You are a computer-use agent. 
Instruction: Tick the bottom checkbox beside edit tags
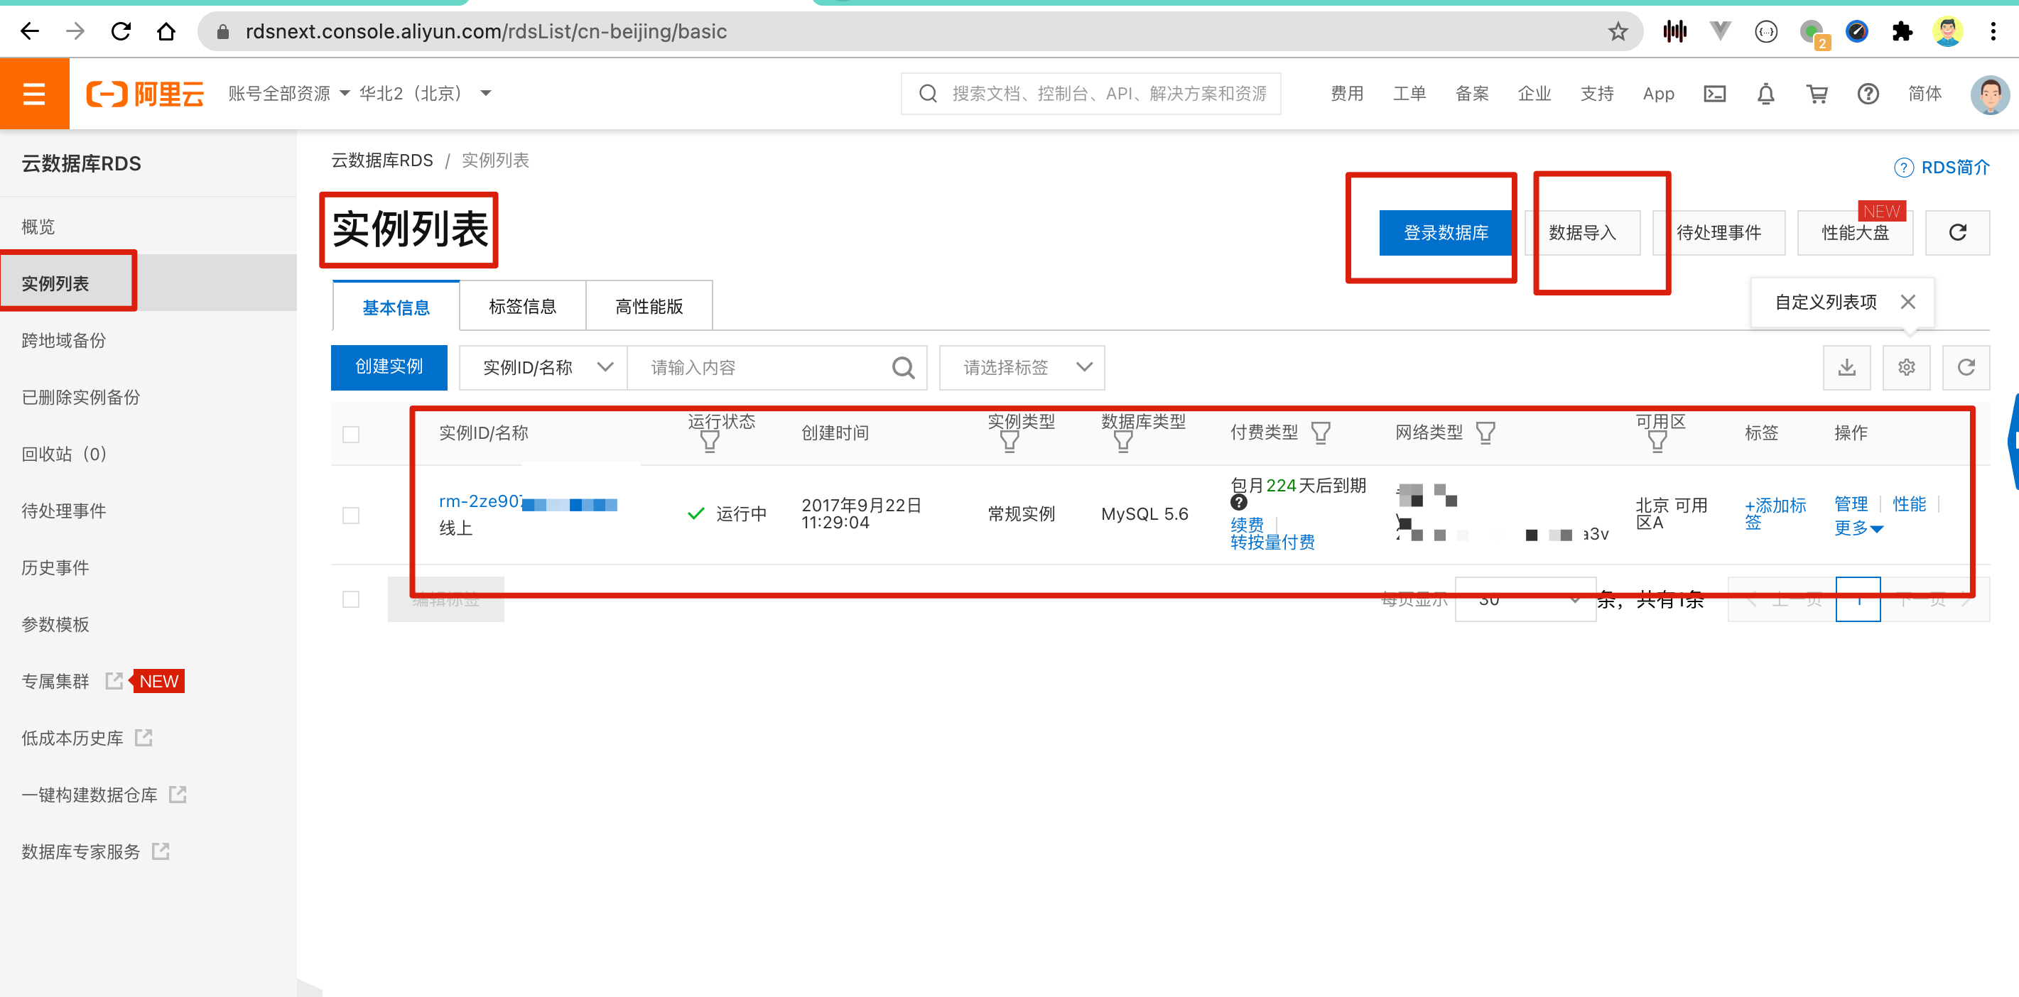(x=351, y=600)
